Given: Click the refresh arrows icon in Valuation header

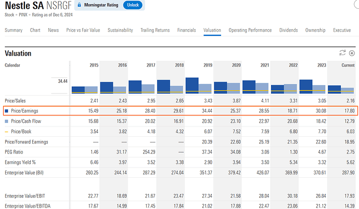Looking at the screenshot, I should (x=342, y=53).
